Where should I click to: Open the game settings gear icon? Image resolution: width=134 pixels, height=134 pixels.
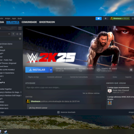(131, 70)
